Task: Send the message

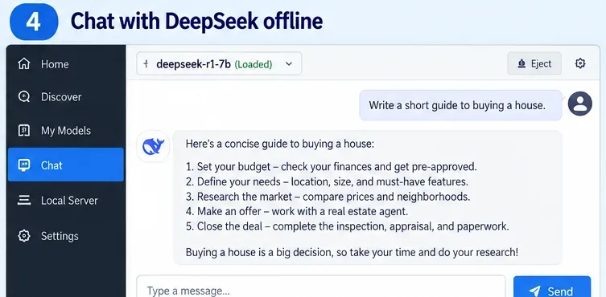Action: pyautogui.click(x=552, y=287)
